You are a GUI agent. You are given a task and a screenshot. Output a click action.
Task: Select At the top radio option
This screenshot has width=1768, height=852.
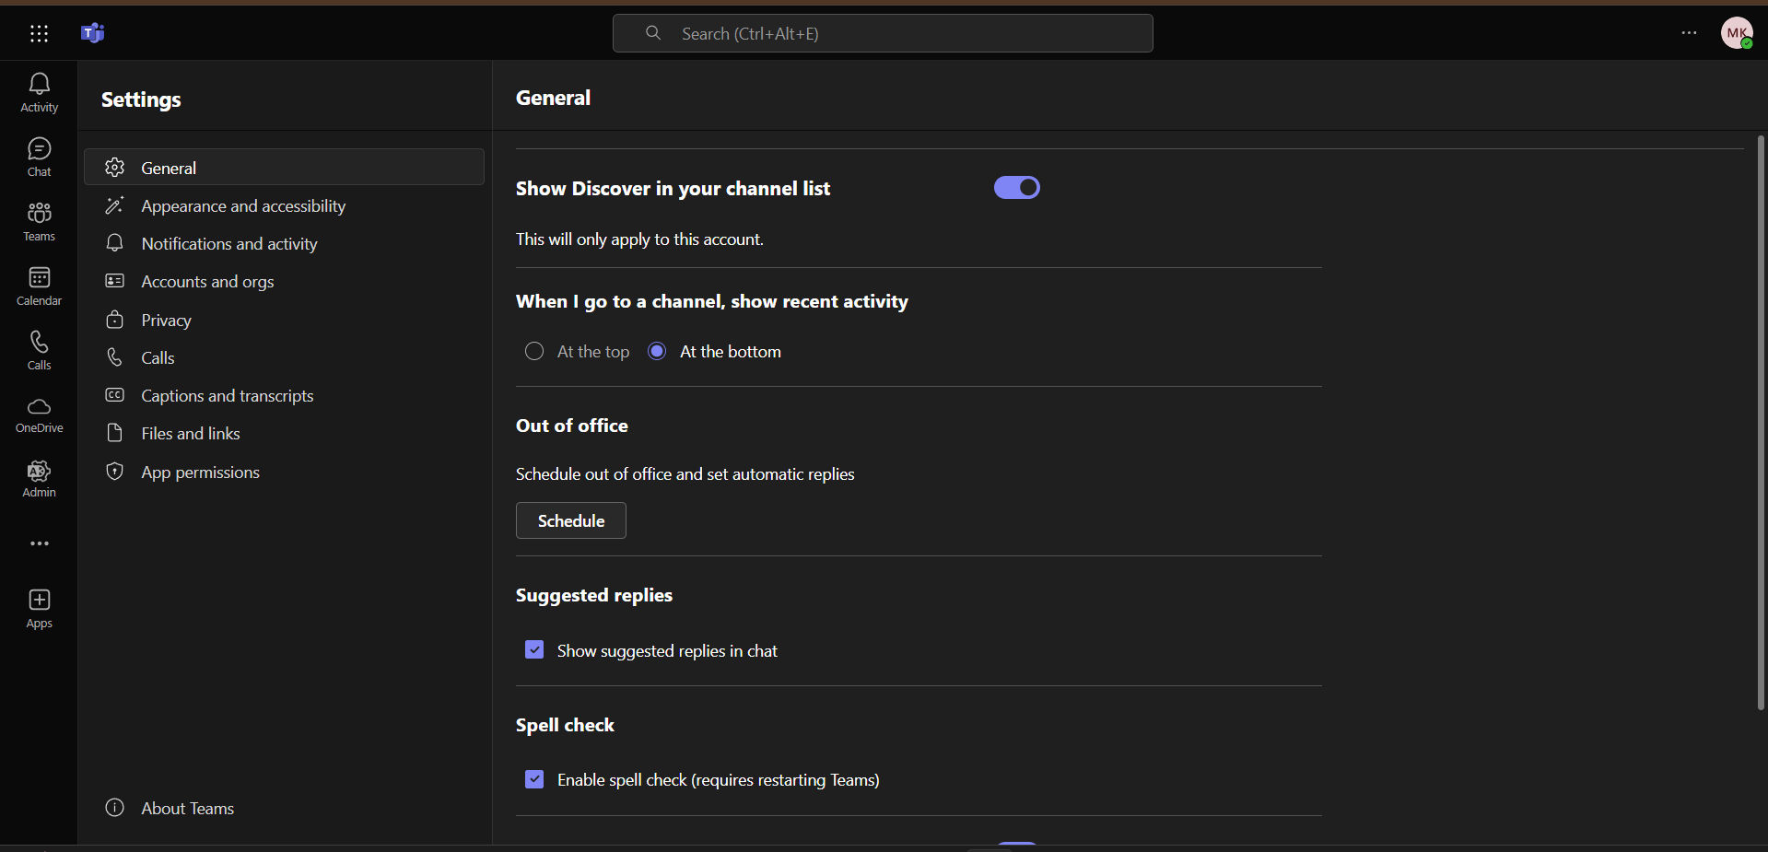pyautogui.click(x=534, y=351)
